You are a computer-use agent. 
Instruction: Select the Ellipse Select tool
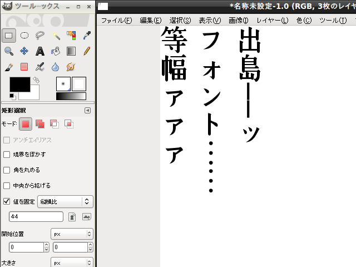pyautogui.click(x=24, y=36)
